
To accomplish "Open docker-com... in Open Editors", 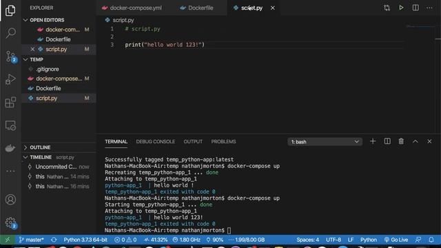I will pos(59,30).
